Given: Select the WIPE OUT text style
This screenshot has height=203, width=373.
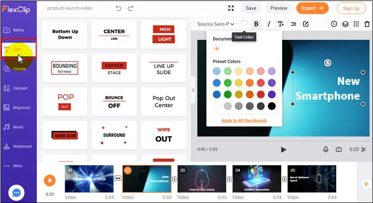Looking at the screenshot, I should coord(164,135).
